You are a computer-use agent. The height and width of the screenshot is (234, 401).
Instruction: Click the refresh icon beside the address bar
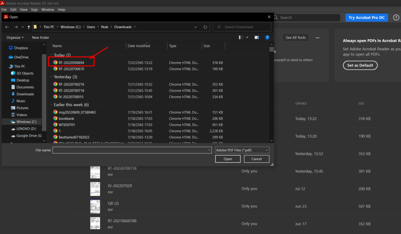(x=205, y=27)
